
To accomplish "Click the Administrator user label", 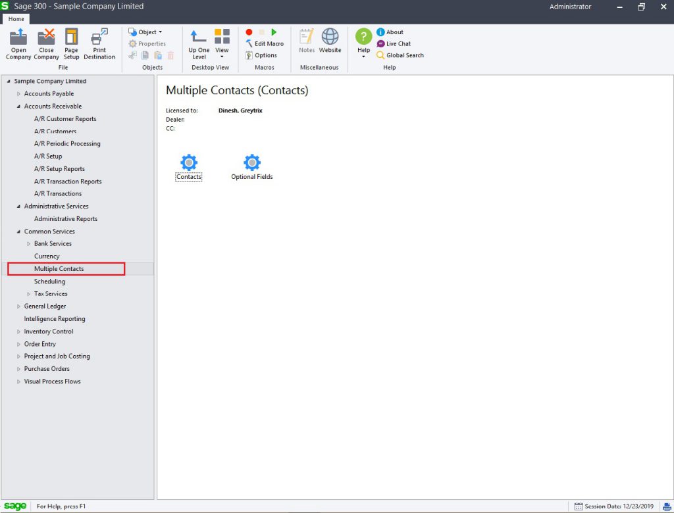I will click(571, 7).
